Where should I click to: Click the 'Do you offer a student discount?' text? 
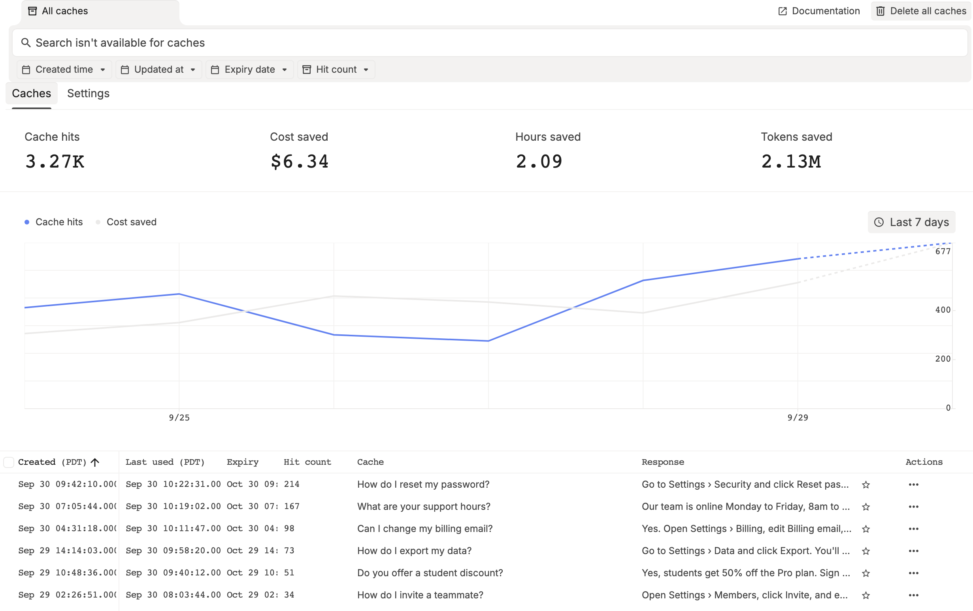point(430,573)
